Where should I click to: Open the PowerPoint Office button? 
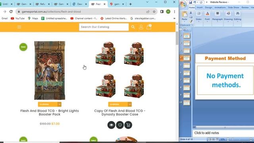pos(183,4)
